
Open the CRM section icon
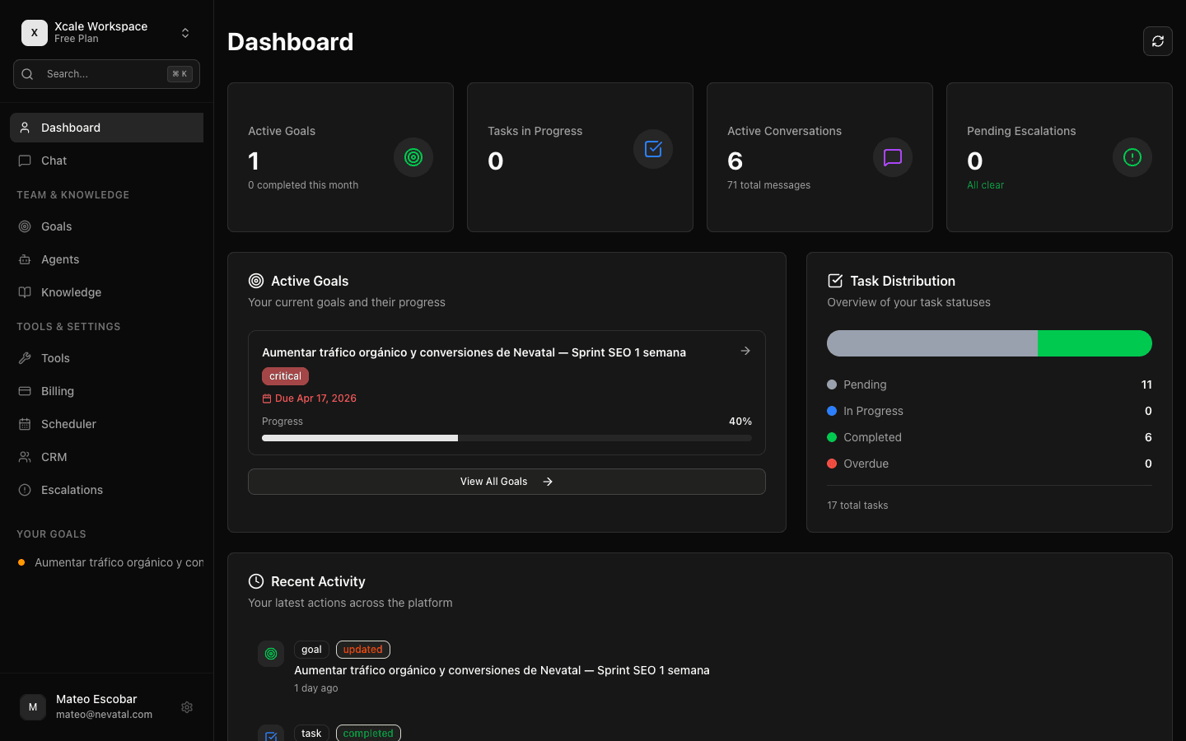tap(25, 457)
